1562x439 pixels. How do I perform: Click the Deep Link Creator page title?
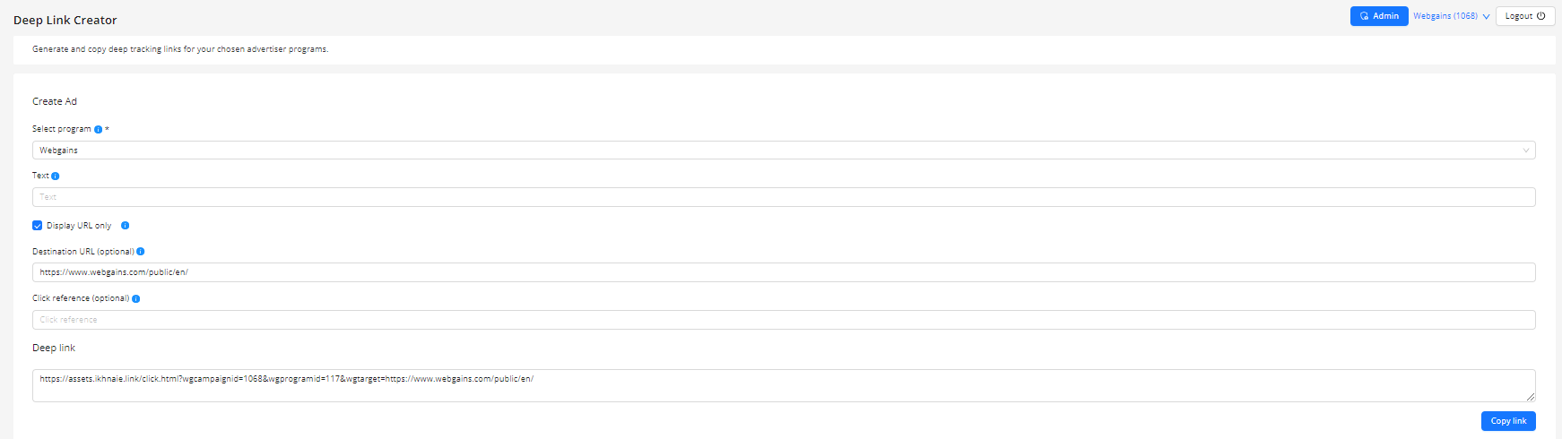tap(65, 21)
